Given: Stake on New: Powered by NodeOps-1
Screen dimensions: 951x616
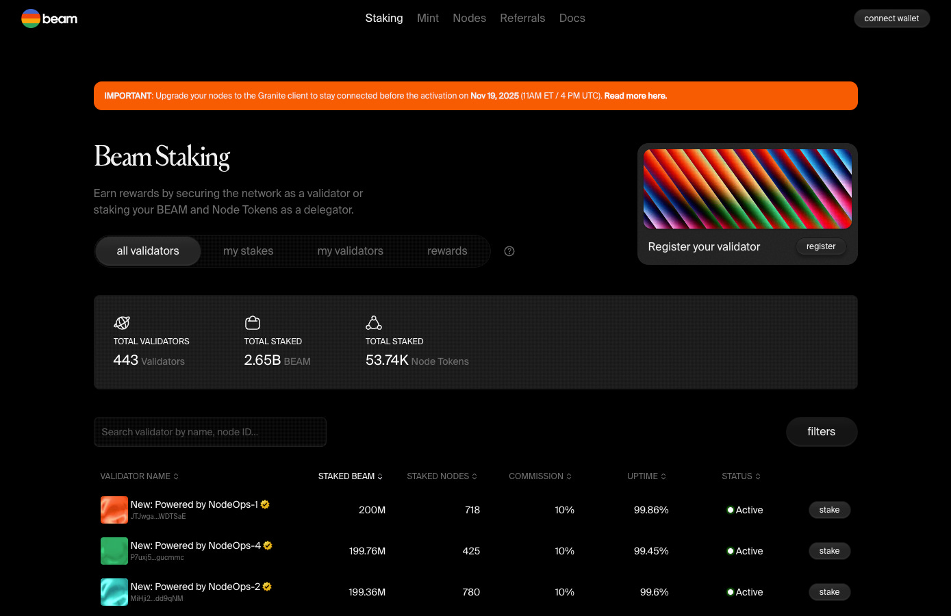Looking at the screenshot, I should click(830, 510).
